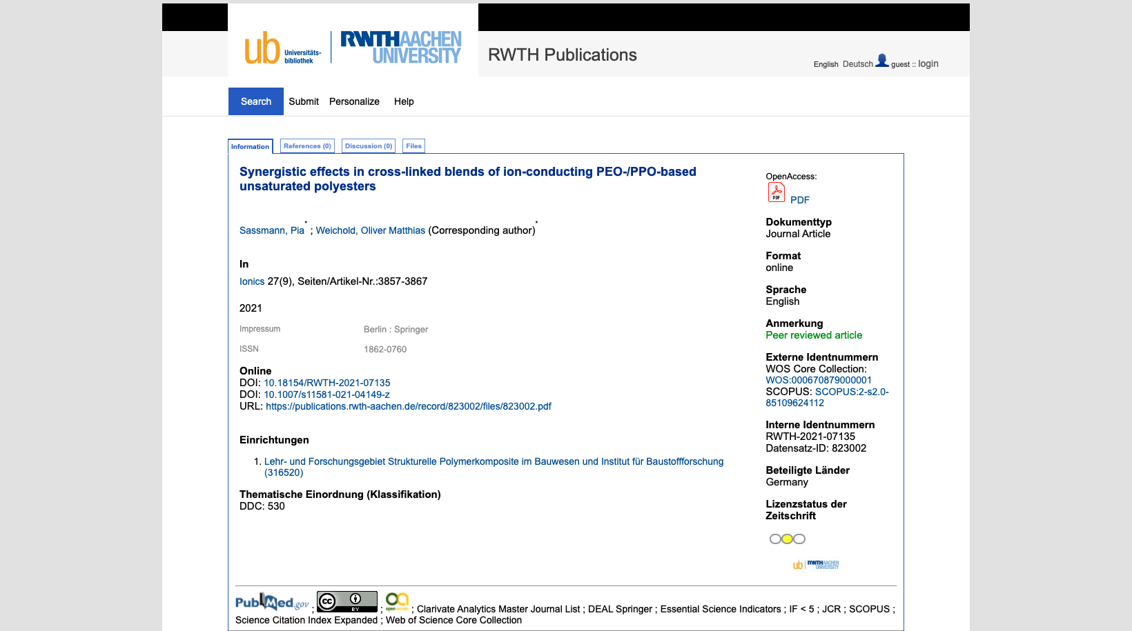Switch to the Discussion (0) tab
The width and height of the screenshot is (1132, 631).
click(368, 146)
